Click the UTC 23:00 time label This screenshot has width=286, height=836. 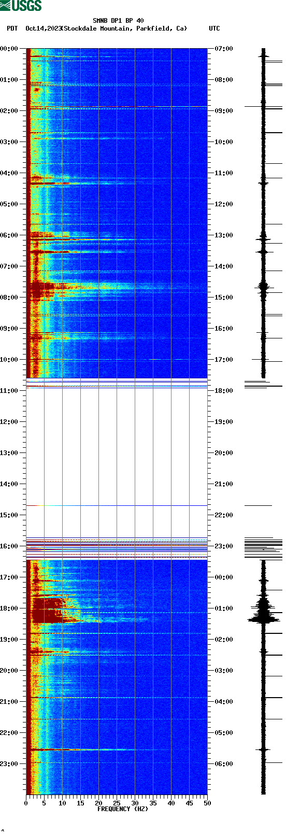click(224, 546)
